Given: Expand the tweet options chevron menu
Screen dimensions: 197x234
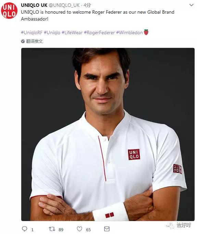Looking at the screenshot, I should click(191, 5).
